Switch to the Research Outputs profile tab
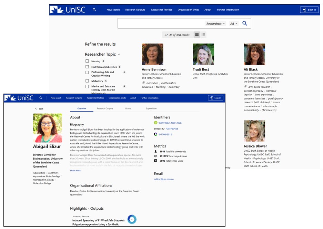Screen dimensions: 323x229 point(105,108)
